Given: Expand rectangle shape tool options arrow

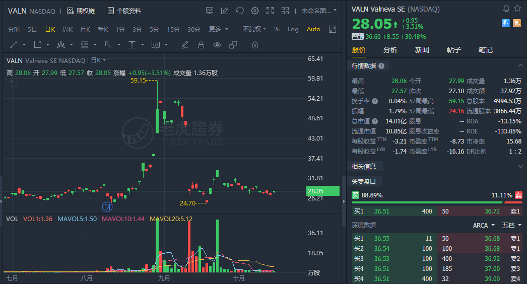Looking at the screenshot, I should pyautogui.click(x=48, y=45).
